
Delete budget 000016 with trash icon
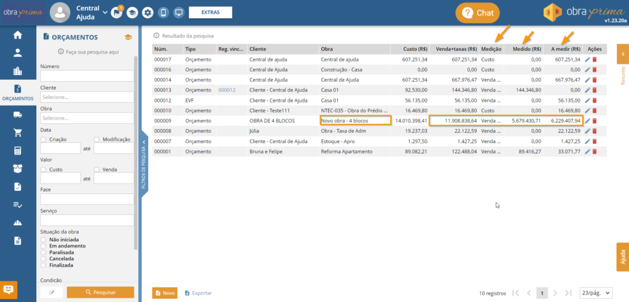595,69
